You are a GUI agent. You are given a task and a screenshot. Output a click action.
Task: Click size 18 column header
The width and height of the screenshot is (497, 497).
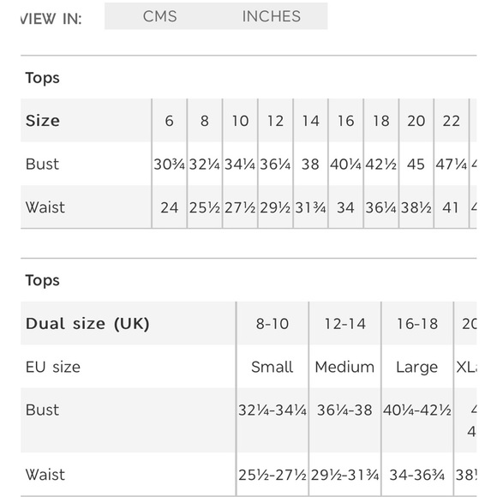(381, 121)
